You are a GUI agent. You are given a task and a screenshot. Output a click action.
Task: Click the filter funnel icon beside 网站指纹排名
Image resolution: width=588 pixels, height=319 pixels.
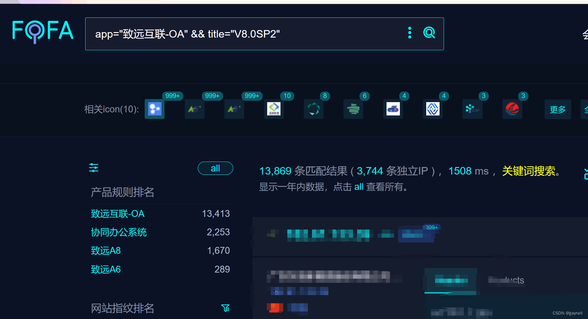click(225, 308)
